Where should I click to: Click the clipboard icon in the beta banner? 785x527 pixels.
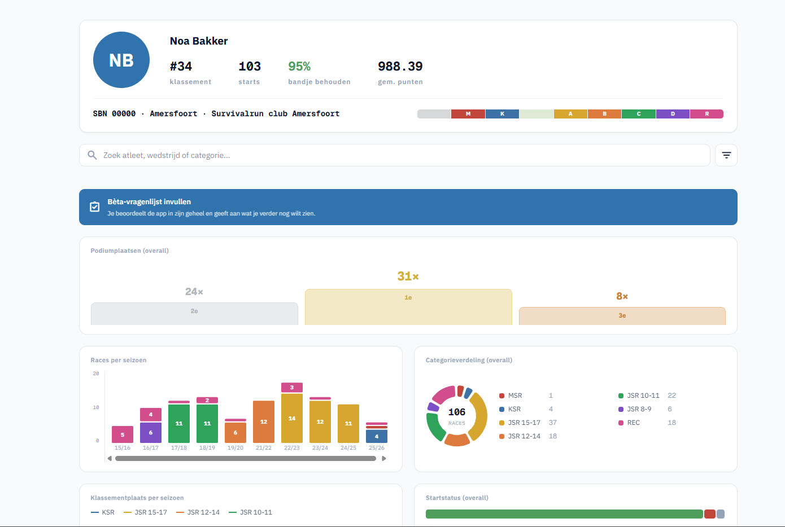point(95,207)
